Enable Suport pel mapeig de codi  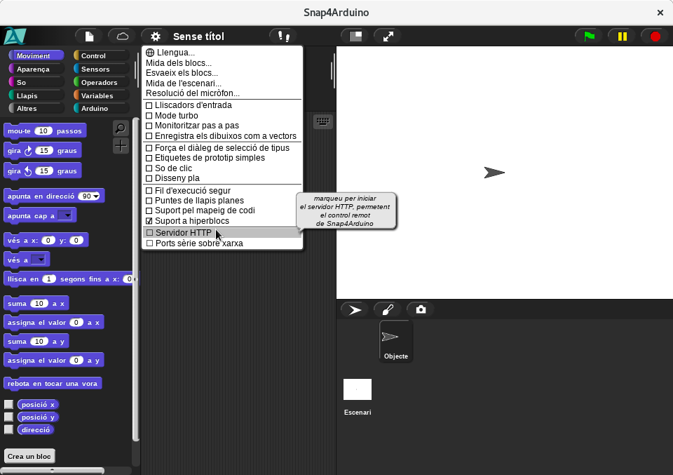(x=149, y=211)
